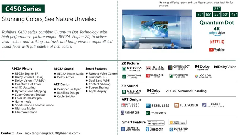Click the 'Stunning Colors, See Nature Unveiled' headline
240x135 pixels.
(49, 19)
